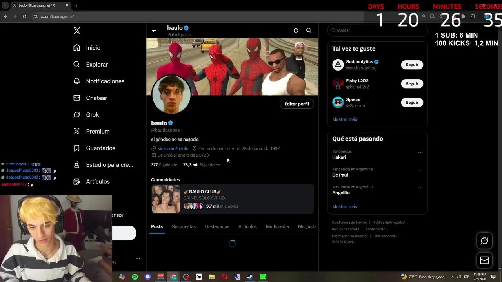Expand 'Se unió el enero de 2012' chevron

coord(208,155)
